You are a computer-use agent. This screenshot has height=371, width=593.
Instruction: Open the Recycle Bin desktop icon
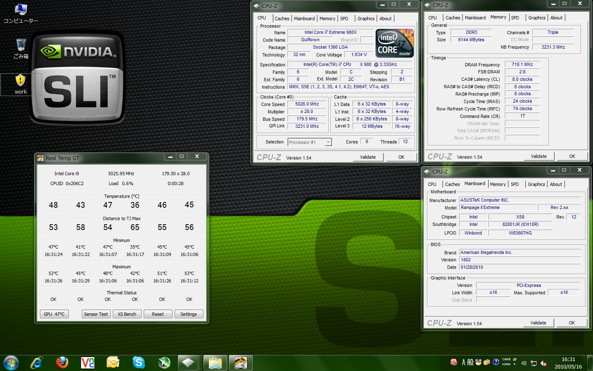coord(21,49)
